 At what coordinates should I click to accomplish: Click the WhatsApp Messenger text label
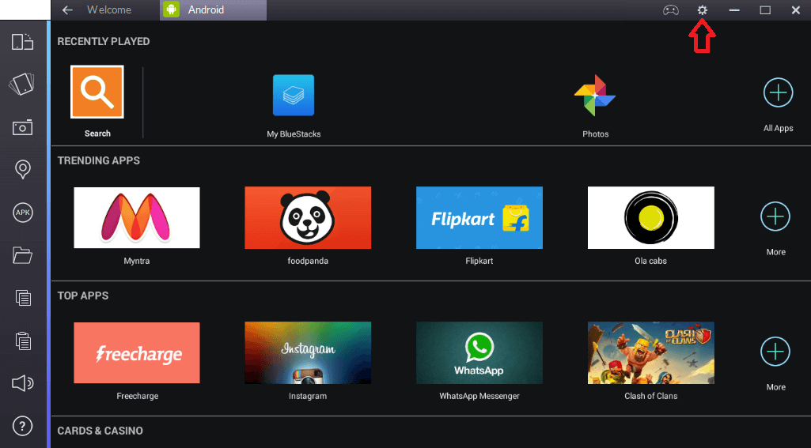[479, 396]
